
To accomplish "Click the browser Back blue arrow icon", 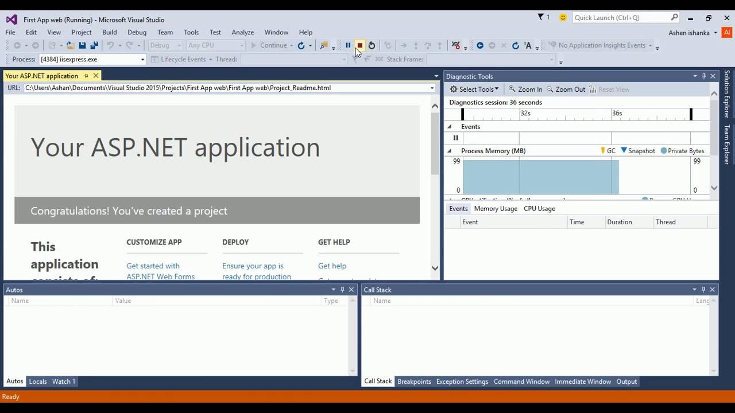I will click(480, 45).
